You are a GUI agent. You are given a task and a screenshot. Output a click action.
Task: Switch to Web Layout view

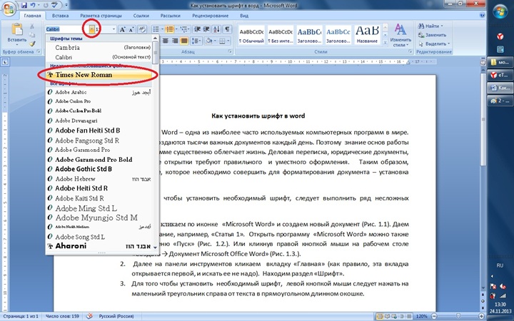pyautogui.click(x=394, y=317)
